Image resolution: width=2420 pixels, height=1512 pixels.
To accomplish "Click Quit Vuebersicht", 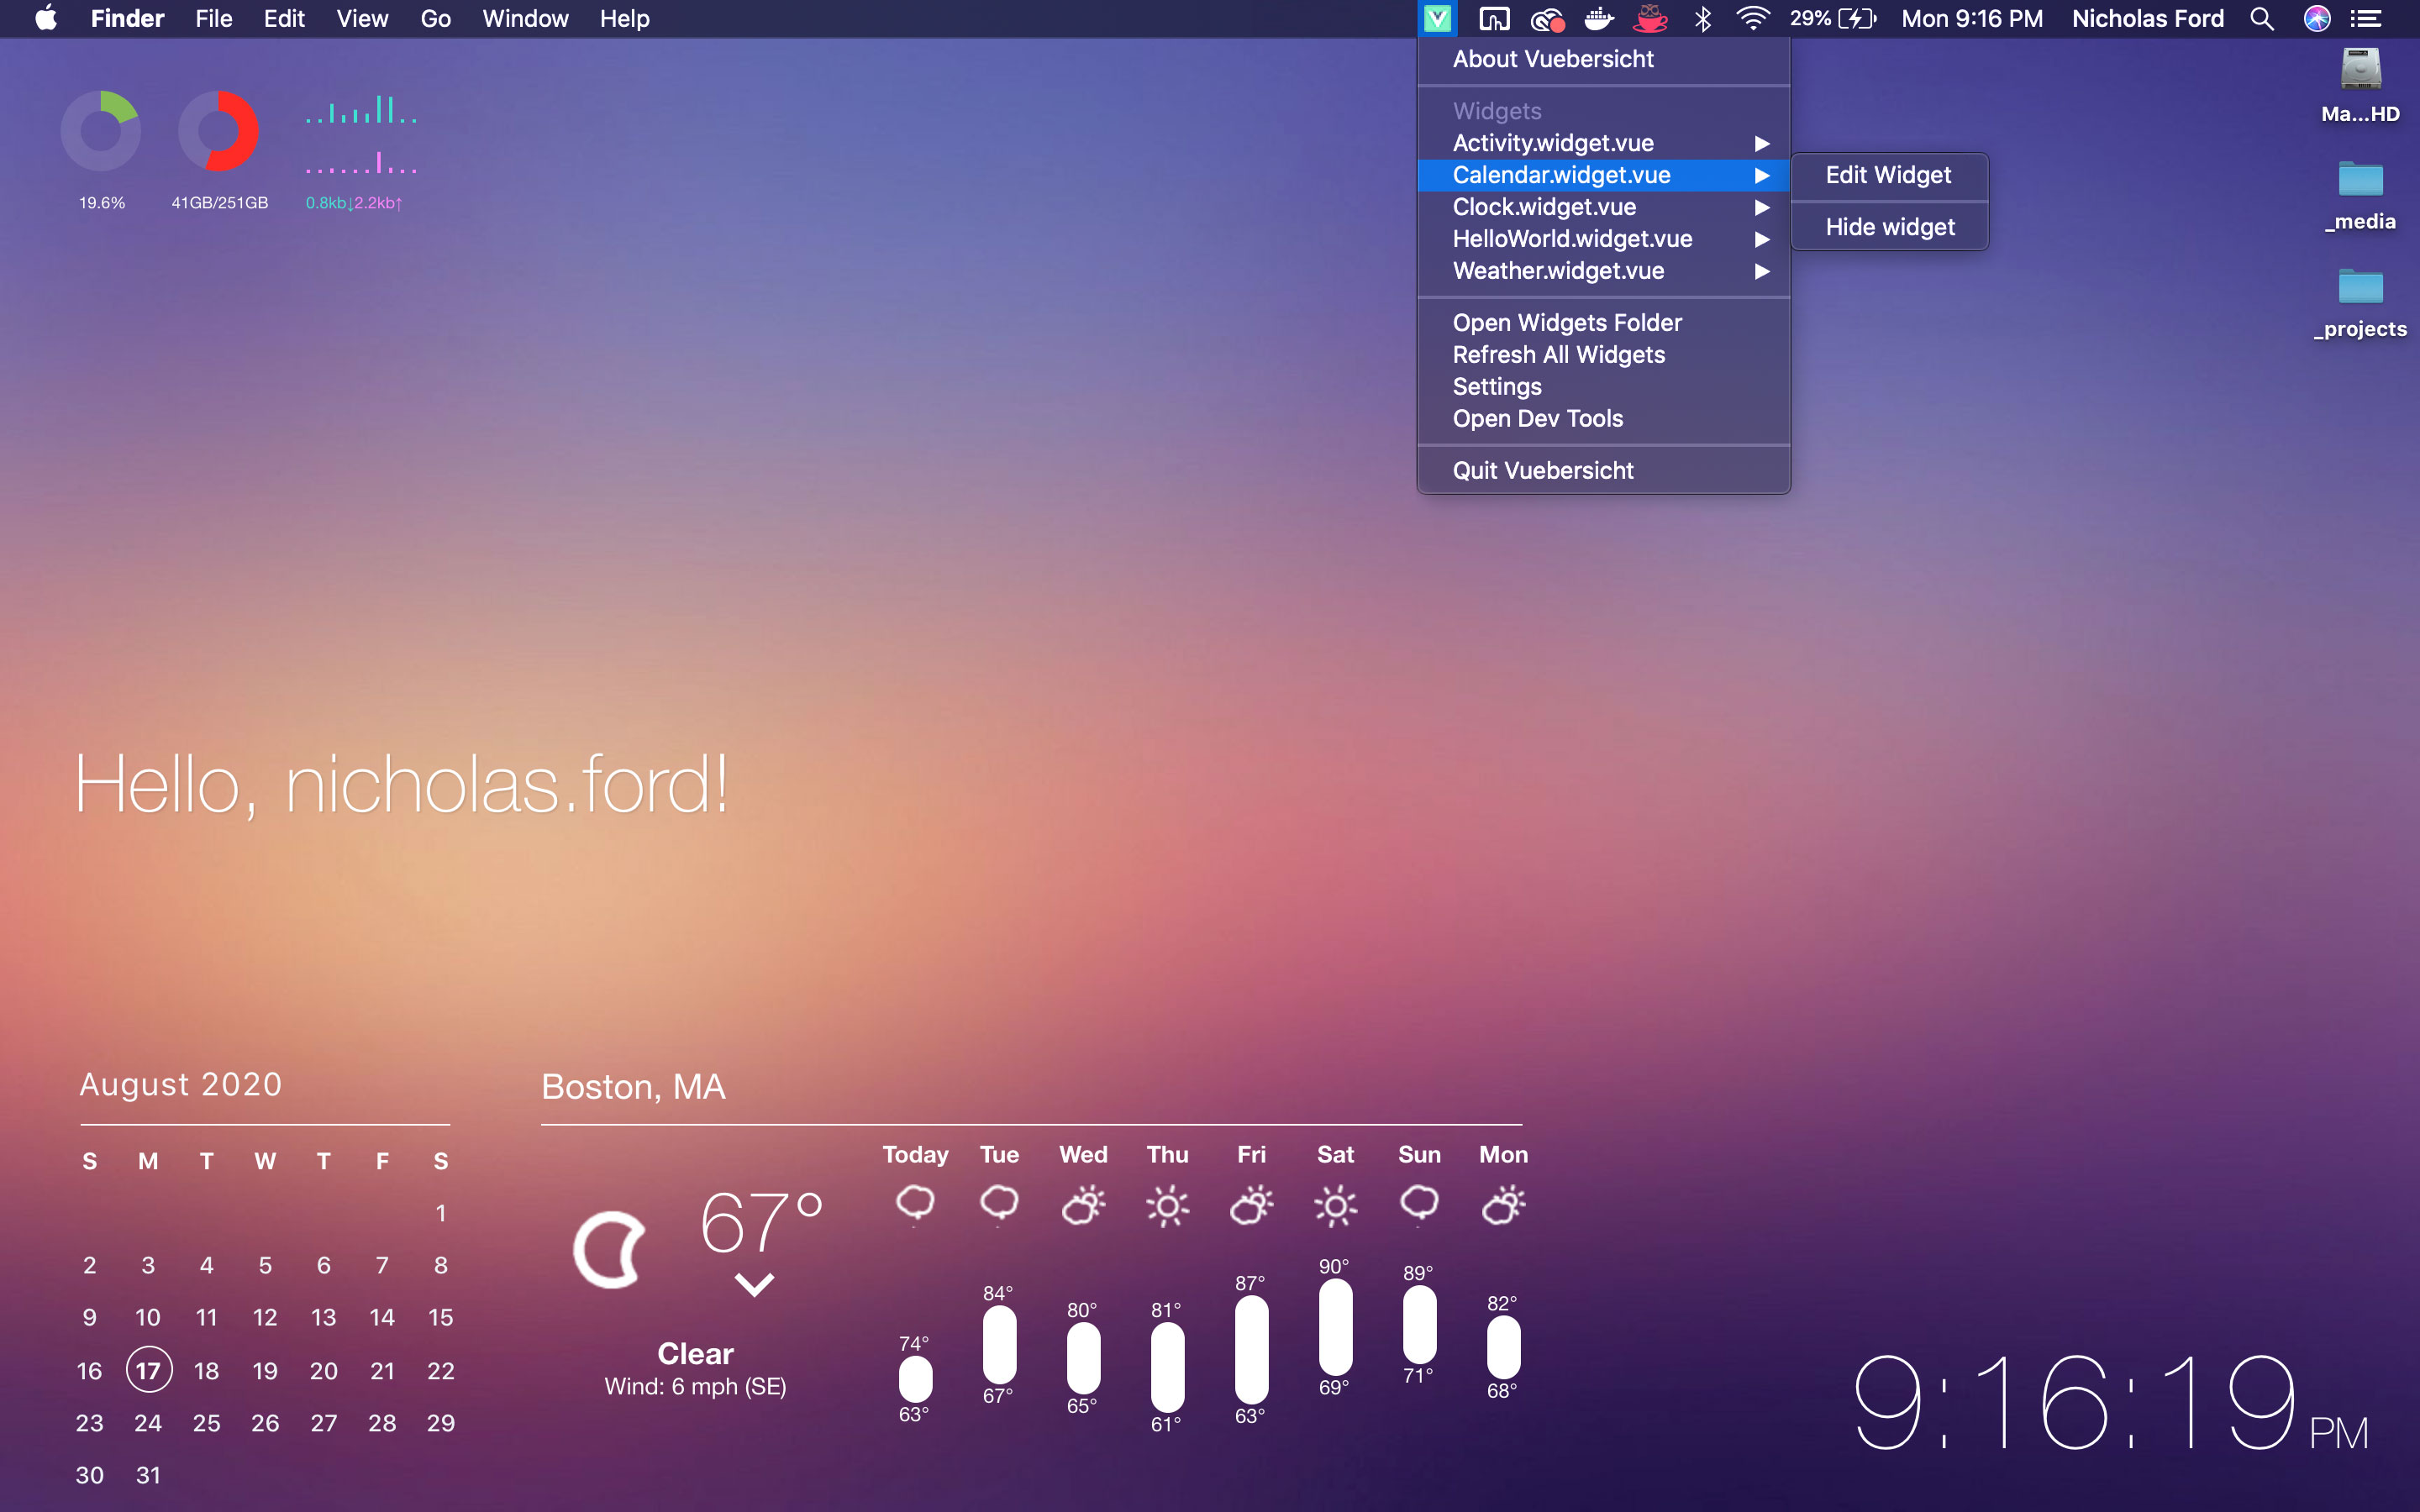I will pyautogui.click(x=1542, y=471).
